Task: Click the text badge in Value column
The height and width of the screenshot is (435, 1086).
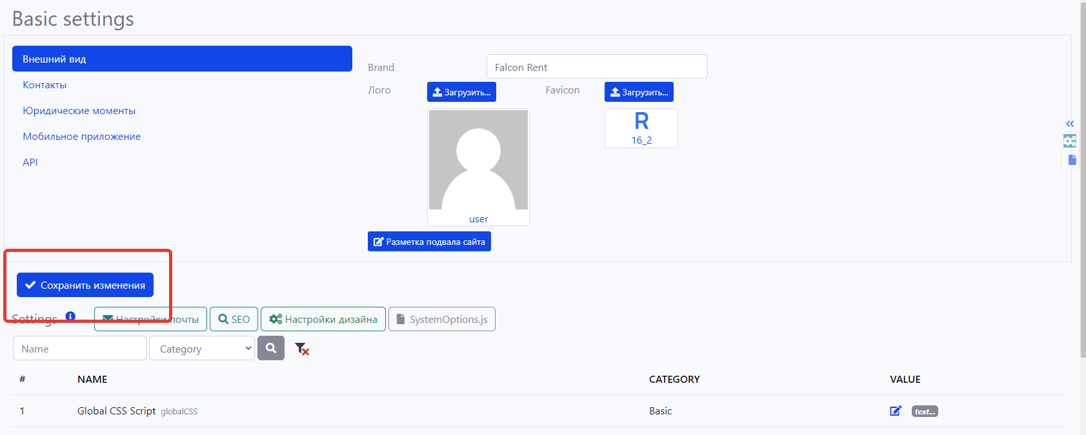Action: 924,412
